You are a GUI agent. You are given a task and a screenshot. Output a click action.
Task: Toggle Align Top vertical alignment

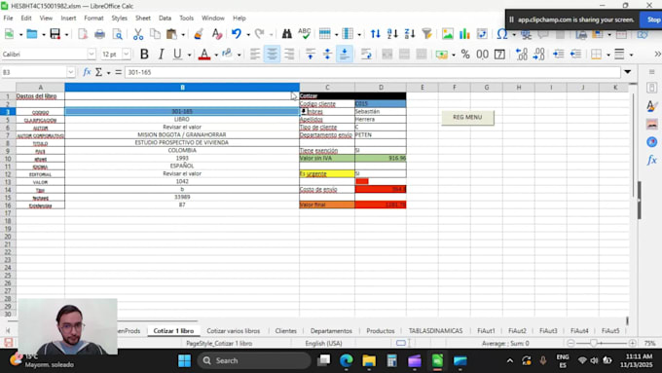(311, 55)
